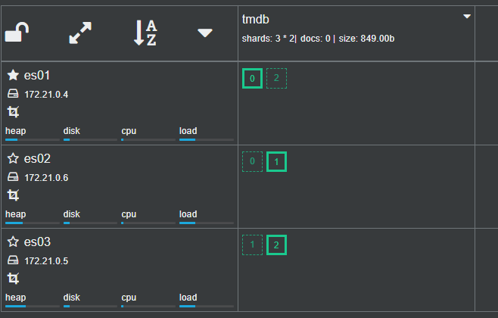Select replica shard 0 on es02
Image resolution: width=498 pixels, height=318 pixels.
[252, 161]
